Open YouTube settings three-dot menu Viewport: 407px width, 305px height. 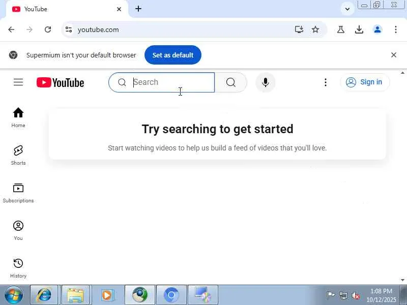click(x=325, y=82)
